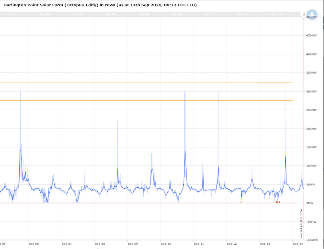
Task: Click the 400MW axis label
Action: (312, 54)
